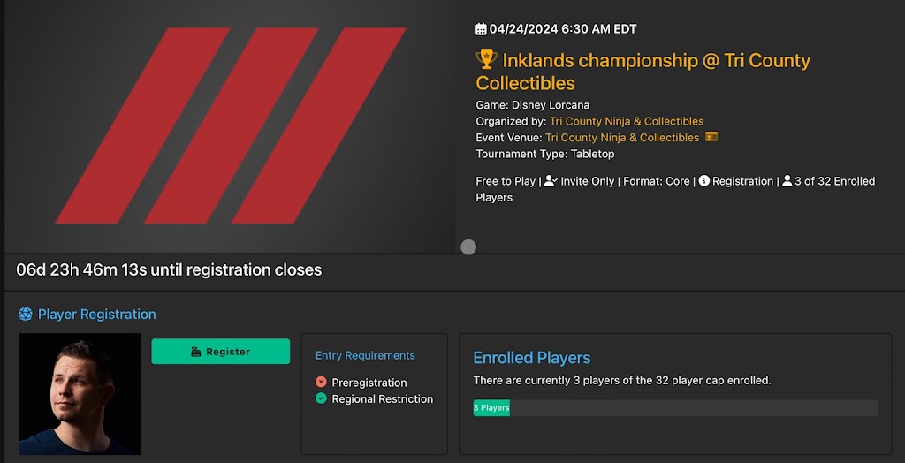Click the 3 Players progress bar
The image size is (905, 463).
(x=491, y=408)
